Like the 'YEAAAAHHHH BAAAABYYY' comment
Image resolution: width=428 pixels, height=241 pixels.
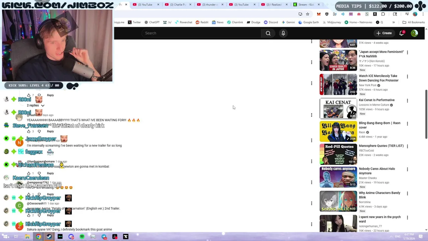[x=28, y=131]
